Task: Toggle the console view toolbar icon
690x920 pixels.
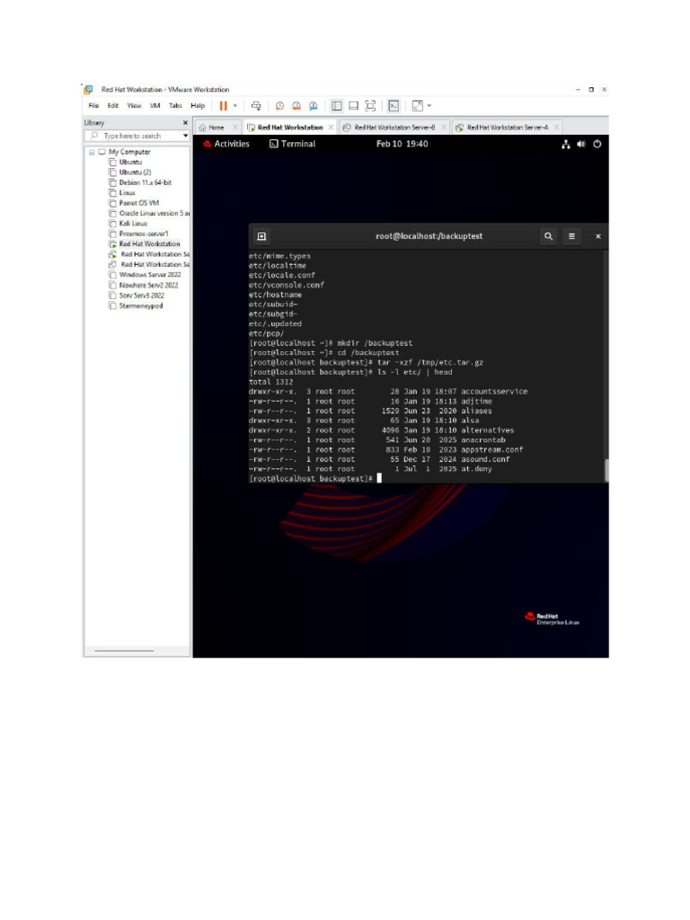Action: [x=394, y=106]
